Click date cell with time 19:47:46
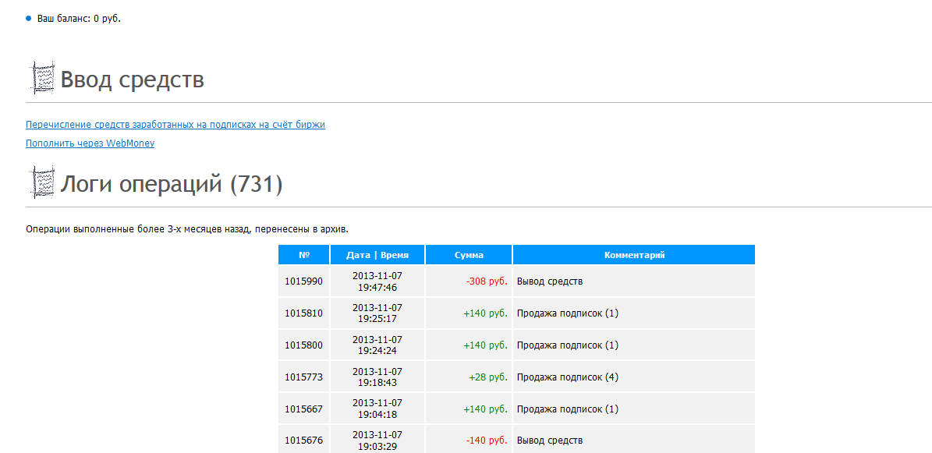Image resolution: width=932 pixels, height=453 pixels. [x=377, y=281]
